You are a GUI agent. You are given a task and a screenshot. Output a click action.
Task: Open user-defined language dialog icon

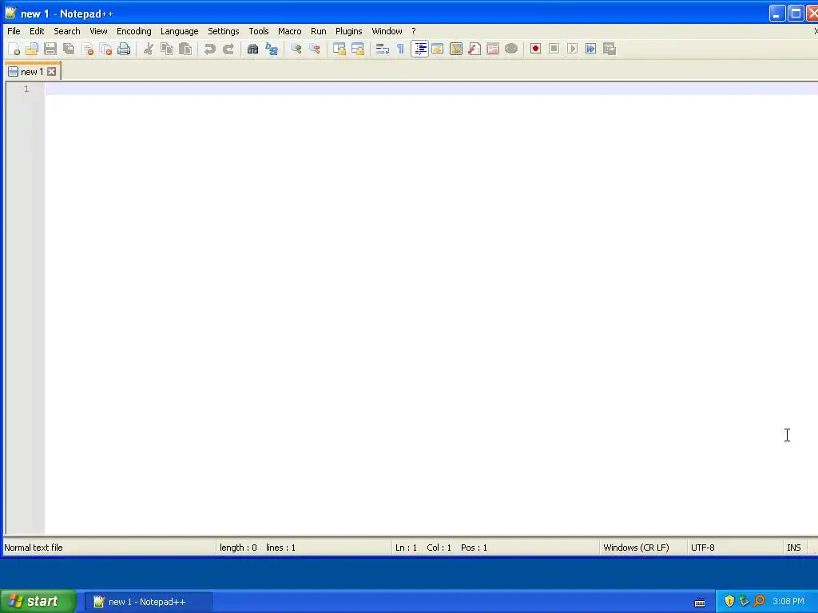click(x=438, y=49)
